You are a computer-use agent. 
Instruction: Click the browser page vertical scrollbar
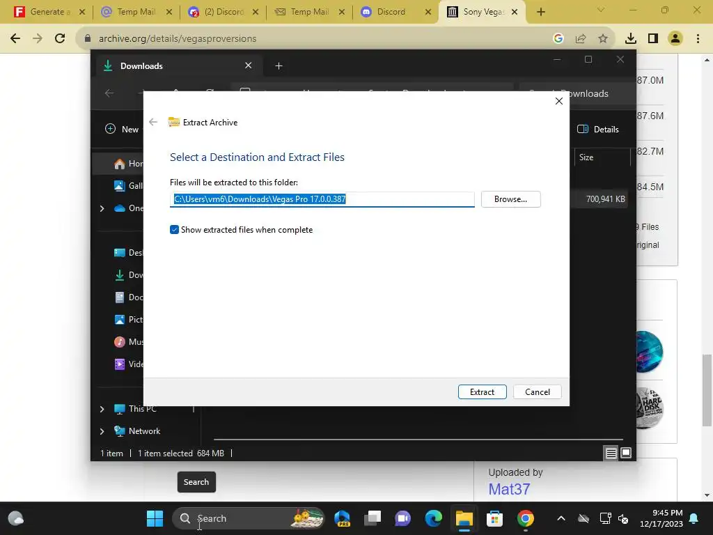(x=707, y=390)
